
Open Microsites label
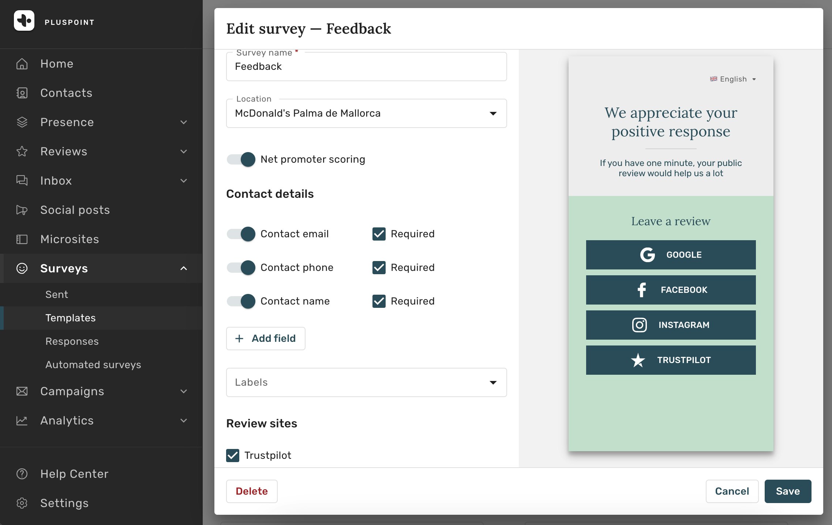click(70, 239)
